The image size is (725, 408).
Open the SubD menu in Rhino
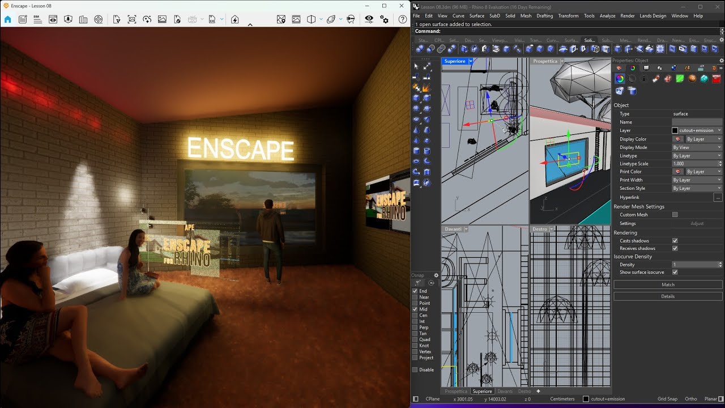(x=494, y=16)
